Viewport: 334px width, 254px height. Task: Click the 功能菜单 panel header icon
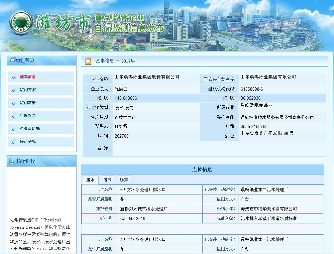(x=13, y=60)
